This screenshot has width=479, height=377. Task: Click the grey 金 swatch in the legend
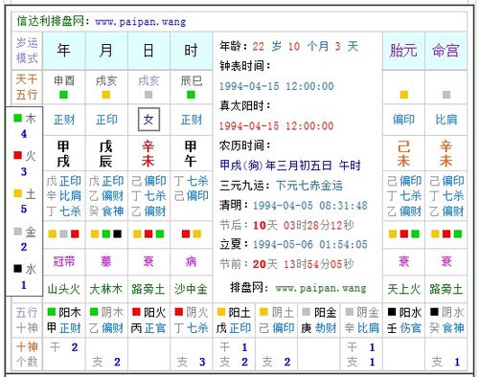[x=18, y=232]
